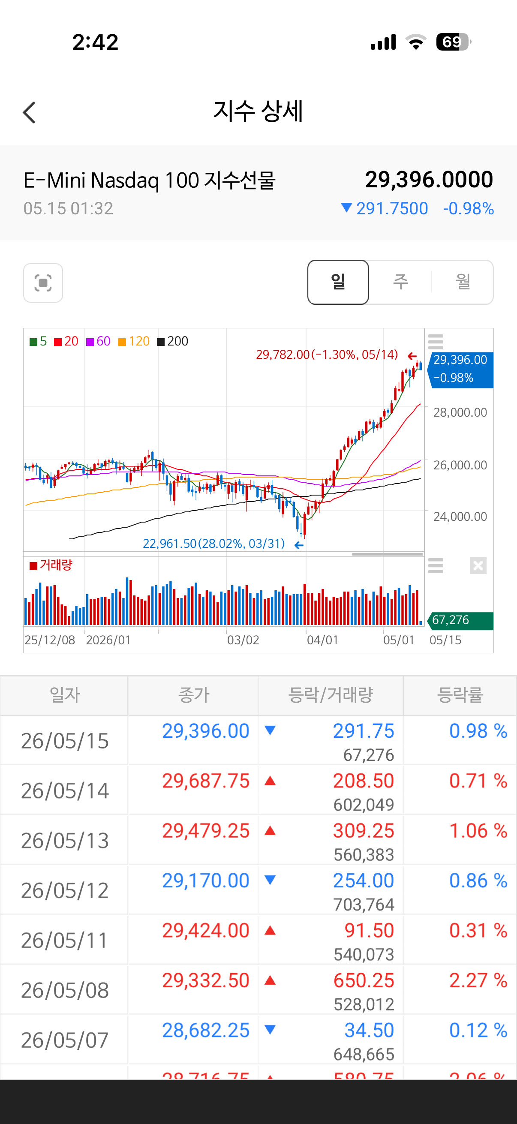Open the volume panel hamburger menu

point(436,565)
